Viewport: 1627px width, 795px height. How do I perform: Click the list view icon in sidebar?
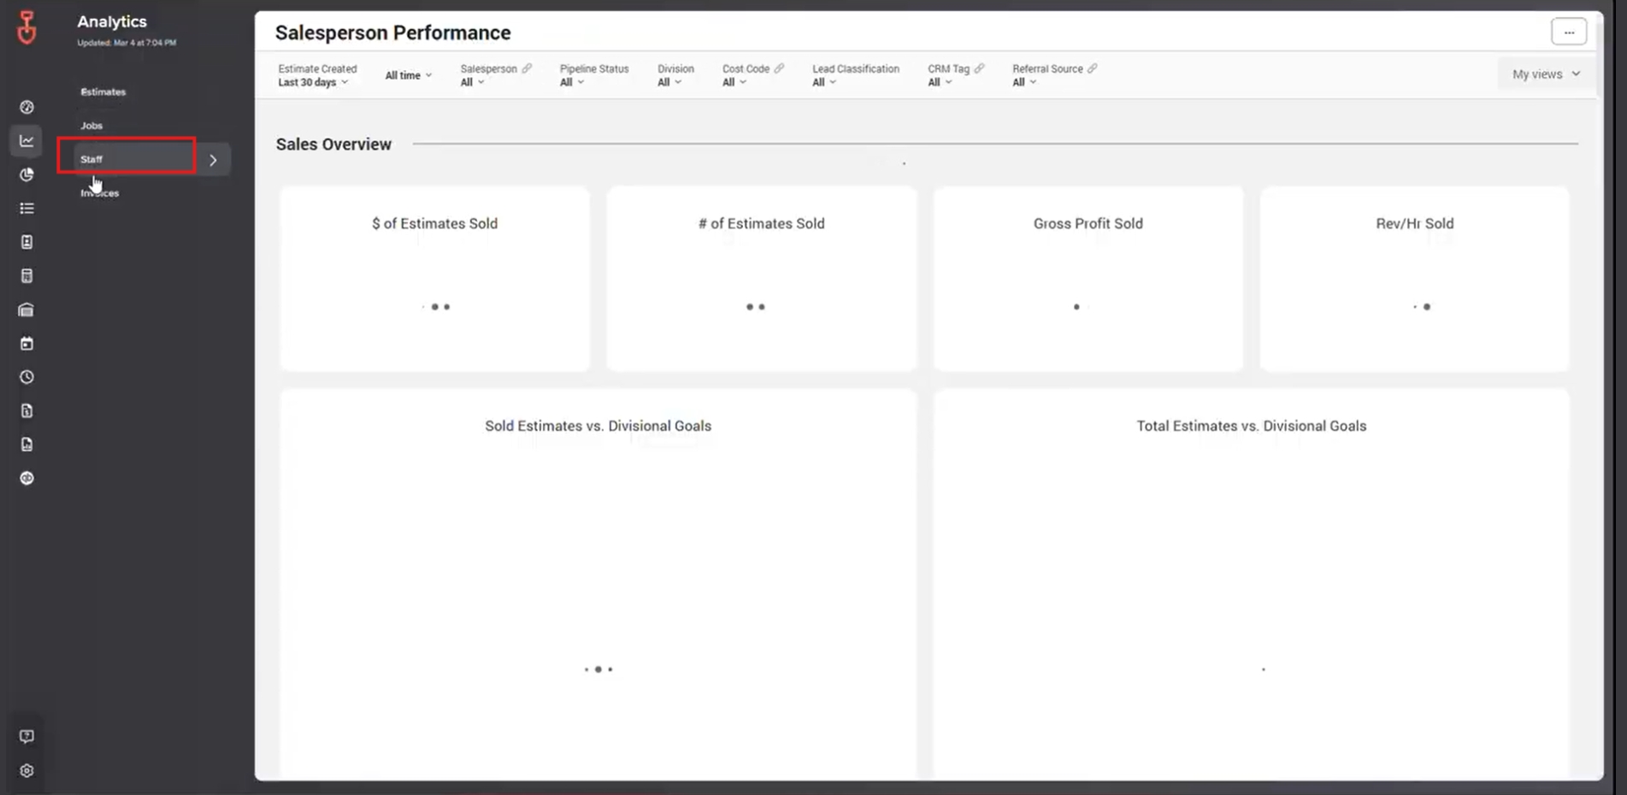tap(27, 208)
